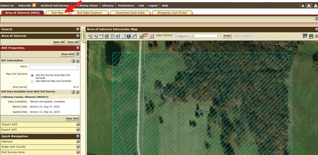
Task: Select the Zoom In tool
Action: (90, 36)
